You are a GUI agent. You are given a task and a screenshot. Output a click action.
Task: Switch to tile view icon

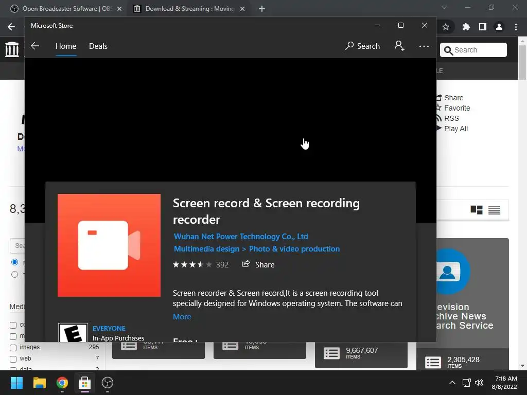(476, 210)
